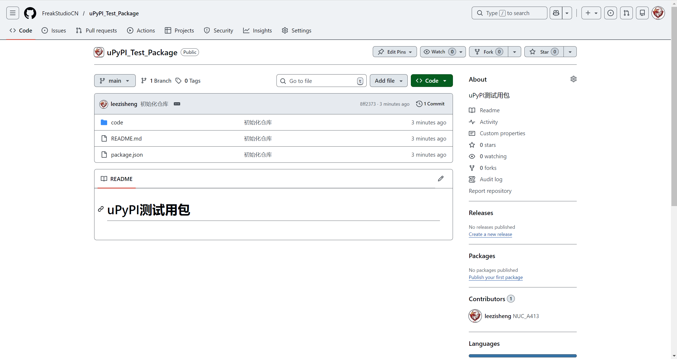677x359 pixels.
Task: Switch to the Issues tab
Action: point(54,30)
